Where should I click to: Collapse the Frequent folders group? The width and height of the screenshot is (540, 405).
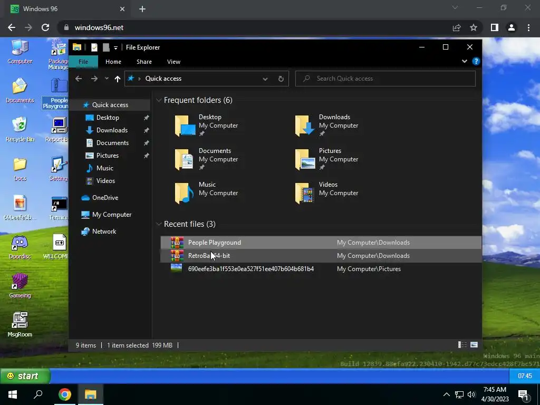(x=159, y=100)
